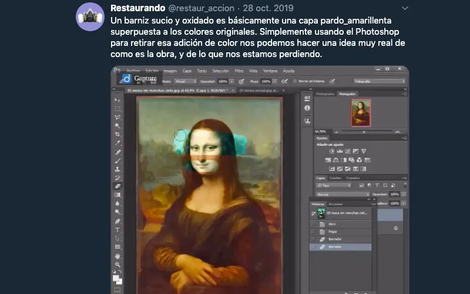The height and width of the screenshot is (294, 470).
Task: Switch to the Acciones tab
Action: [x=335, y=204]
